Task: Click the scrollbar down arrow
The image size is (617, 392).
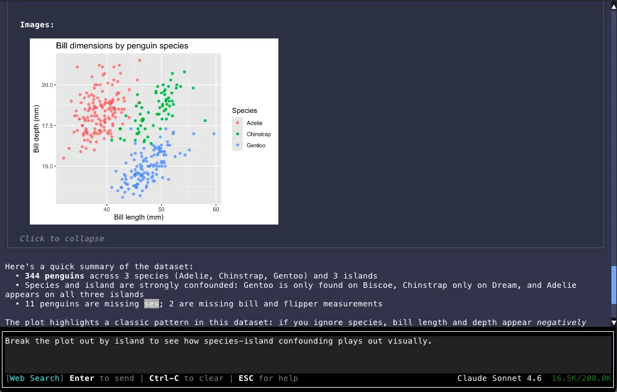Action: 613,321
